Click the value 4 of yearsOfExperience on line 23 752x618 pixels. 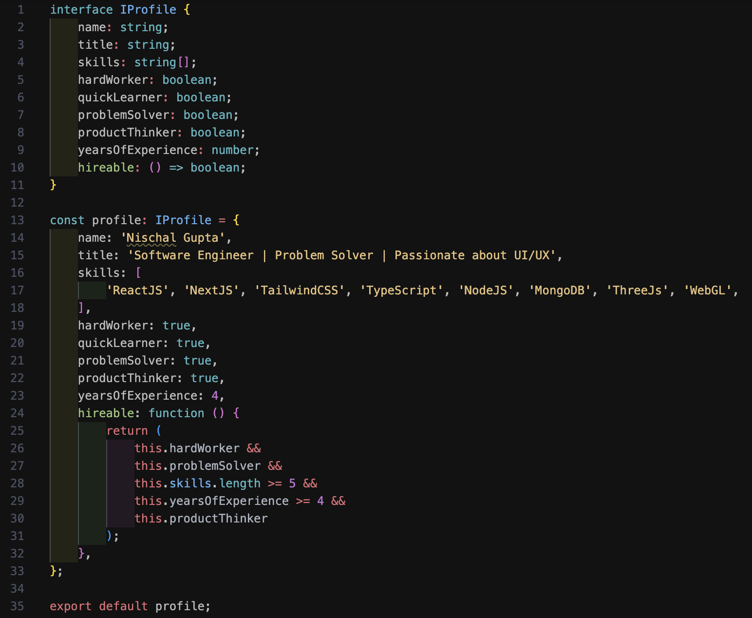pos(215,396)
